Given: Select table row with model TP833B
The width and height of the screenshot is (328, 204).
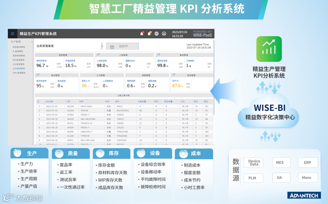Looking at the screenshot, I should coord(125,110).
